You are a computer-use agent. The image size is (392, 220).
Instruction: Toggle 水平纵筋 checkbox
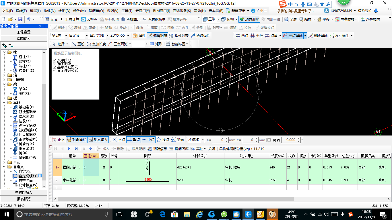pos(55,60)
